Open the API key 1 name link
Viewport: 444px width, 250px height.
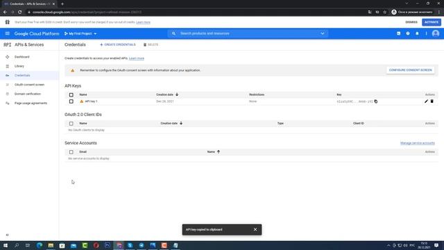91,101
